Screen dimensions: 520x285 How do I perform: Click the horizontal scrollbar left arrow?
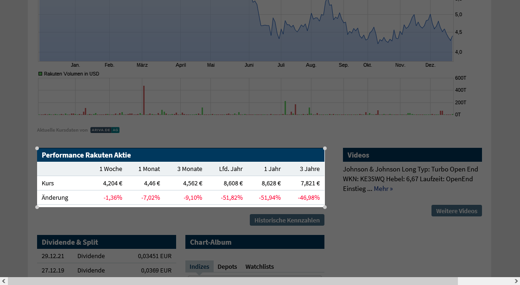[4, 281]
